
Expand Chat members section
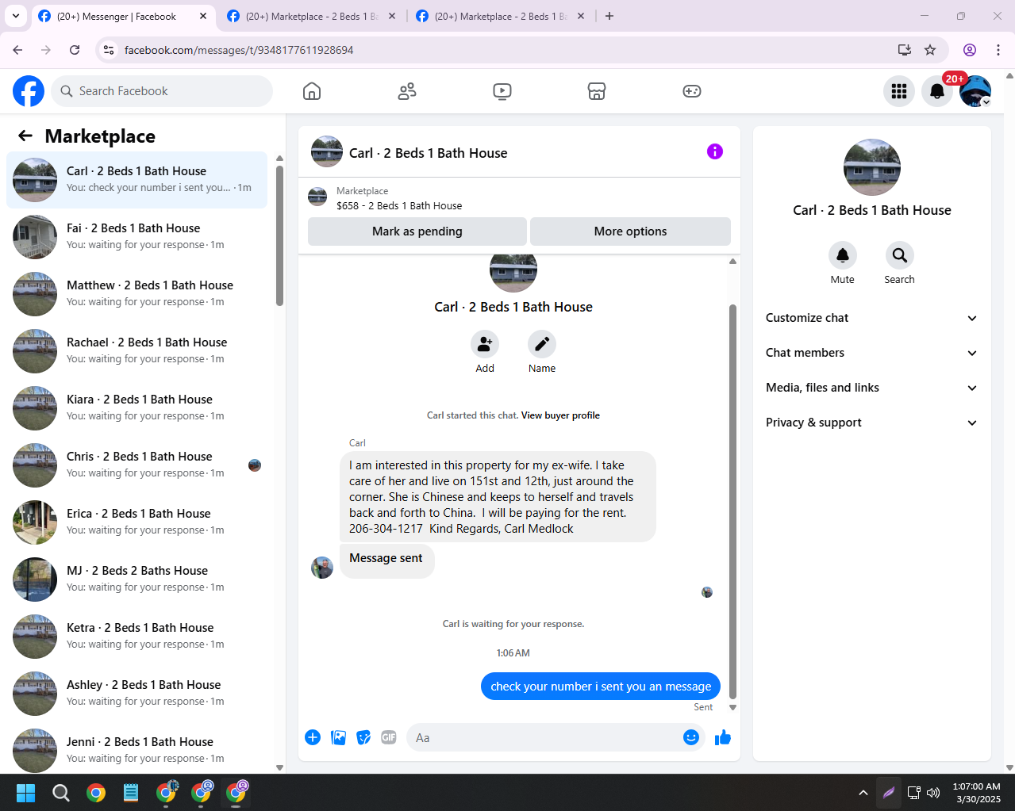pyautogui.click(x=871, y=353)
